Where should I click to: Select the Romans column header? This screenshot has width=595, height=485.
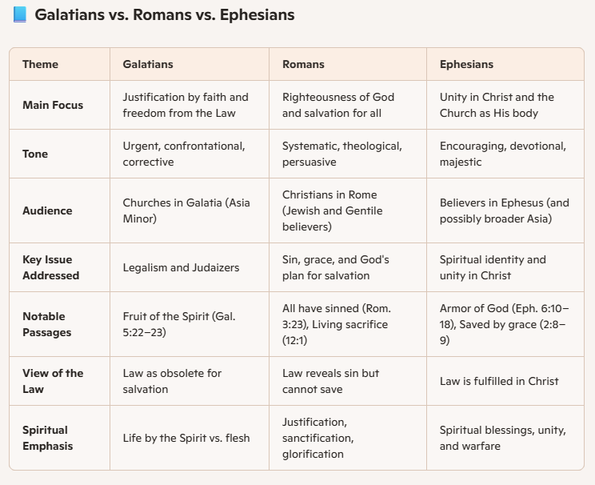coord(303,64)
